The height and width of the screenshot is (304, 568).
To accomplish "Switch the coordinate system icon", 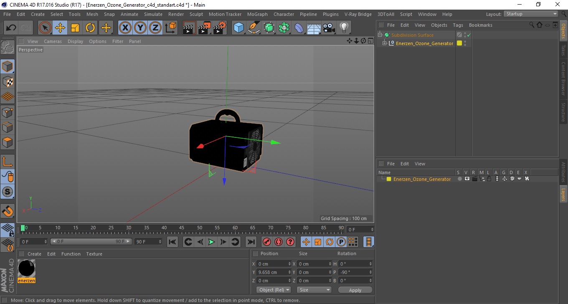I will [x=170, y=28].
